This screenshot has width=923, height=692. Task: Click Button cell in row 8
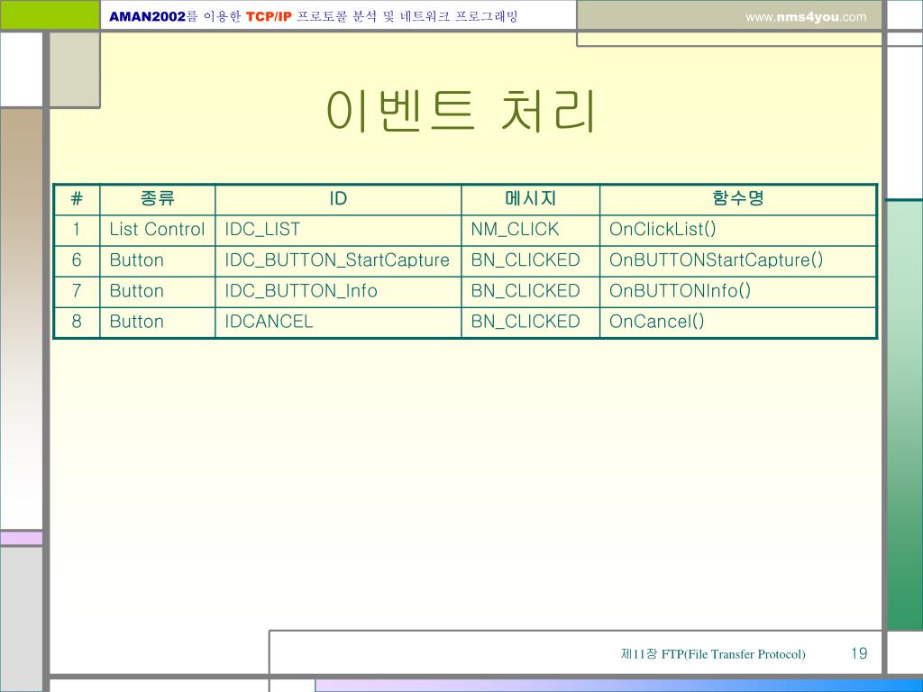(x=157, y=322)
